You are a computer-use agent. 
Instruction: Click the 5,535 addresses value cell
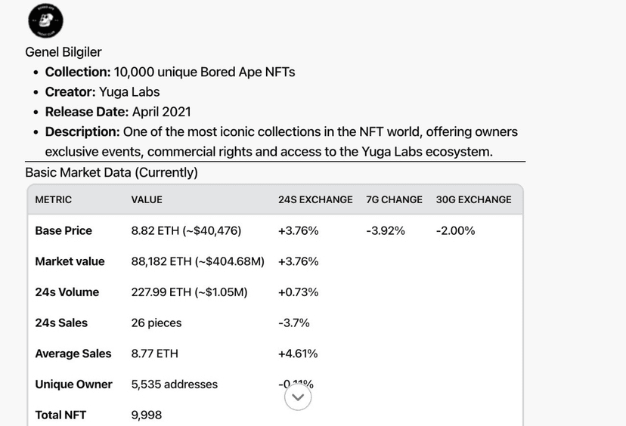click(174, 384)
